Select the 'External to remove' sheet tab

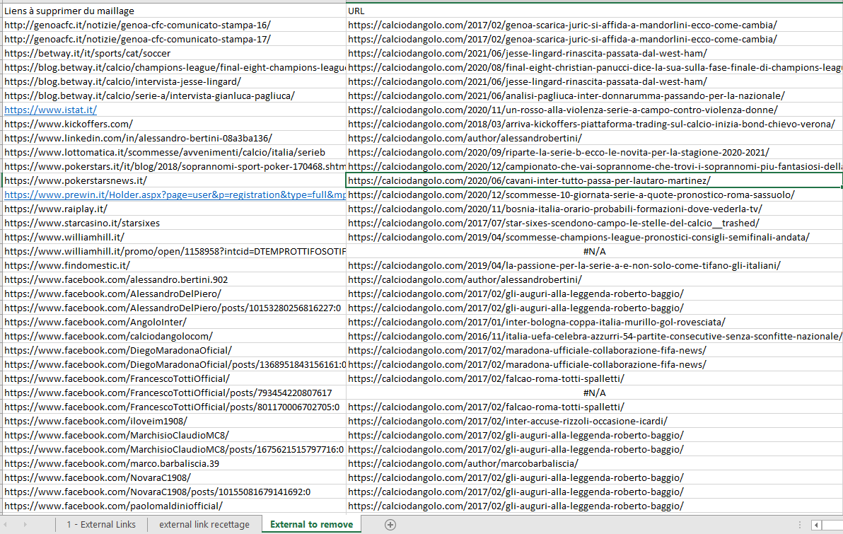311,524
